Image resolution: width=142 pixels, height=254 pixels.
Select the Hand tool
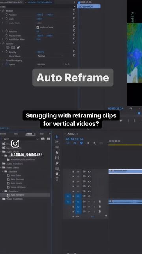[x=57, y=174]
